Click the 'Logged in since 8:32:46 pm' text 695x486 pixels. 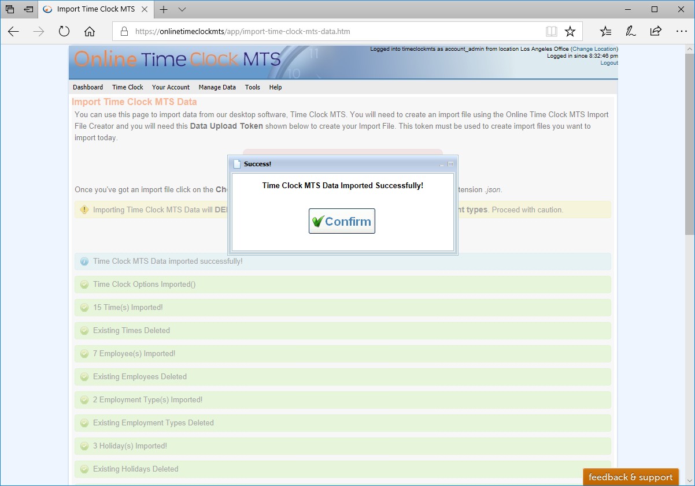tap(582, 56)
